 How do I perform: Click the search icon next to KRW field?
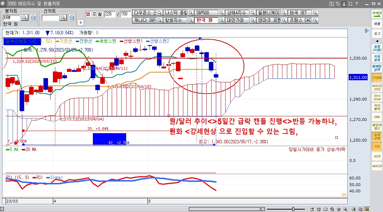click(x=25, y=18)
